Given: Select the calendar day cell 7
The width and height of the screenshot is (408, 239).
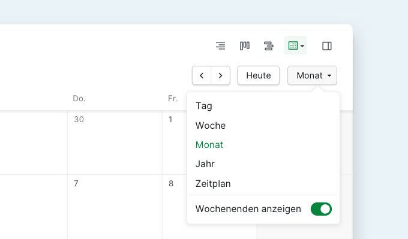Looking at the screenshot, I should tap(115, 207).
